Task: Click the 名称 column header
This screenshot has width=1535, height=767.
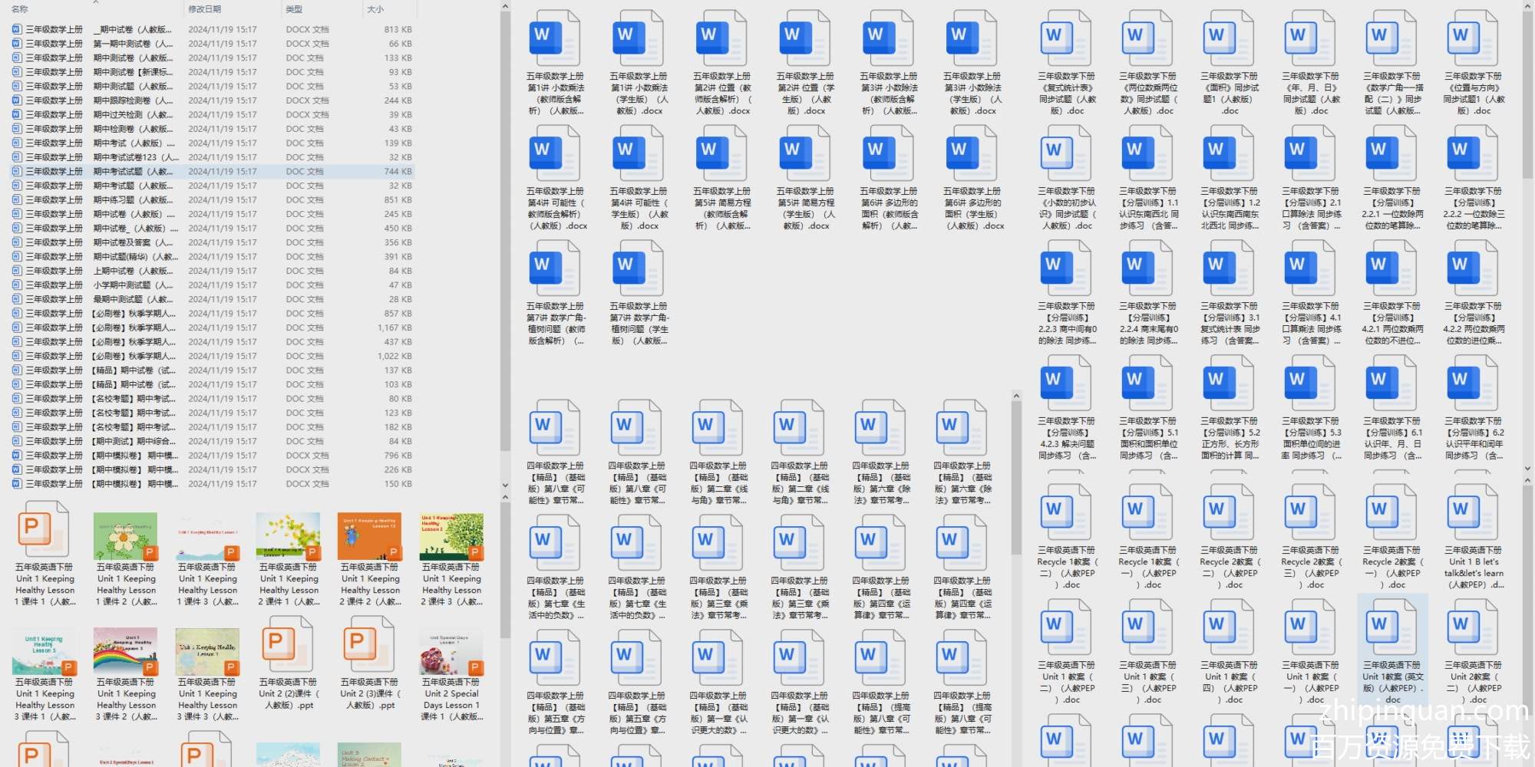Action: [20, 9]
